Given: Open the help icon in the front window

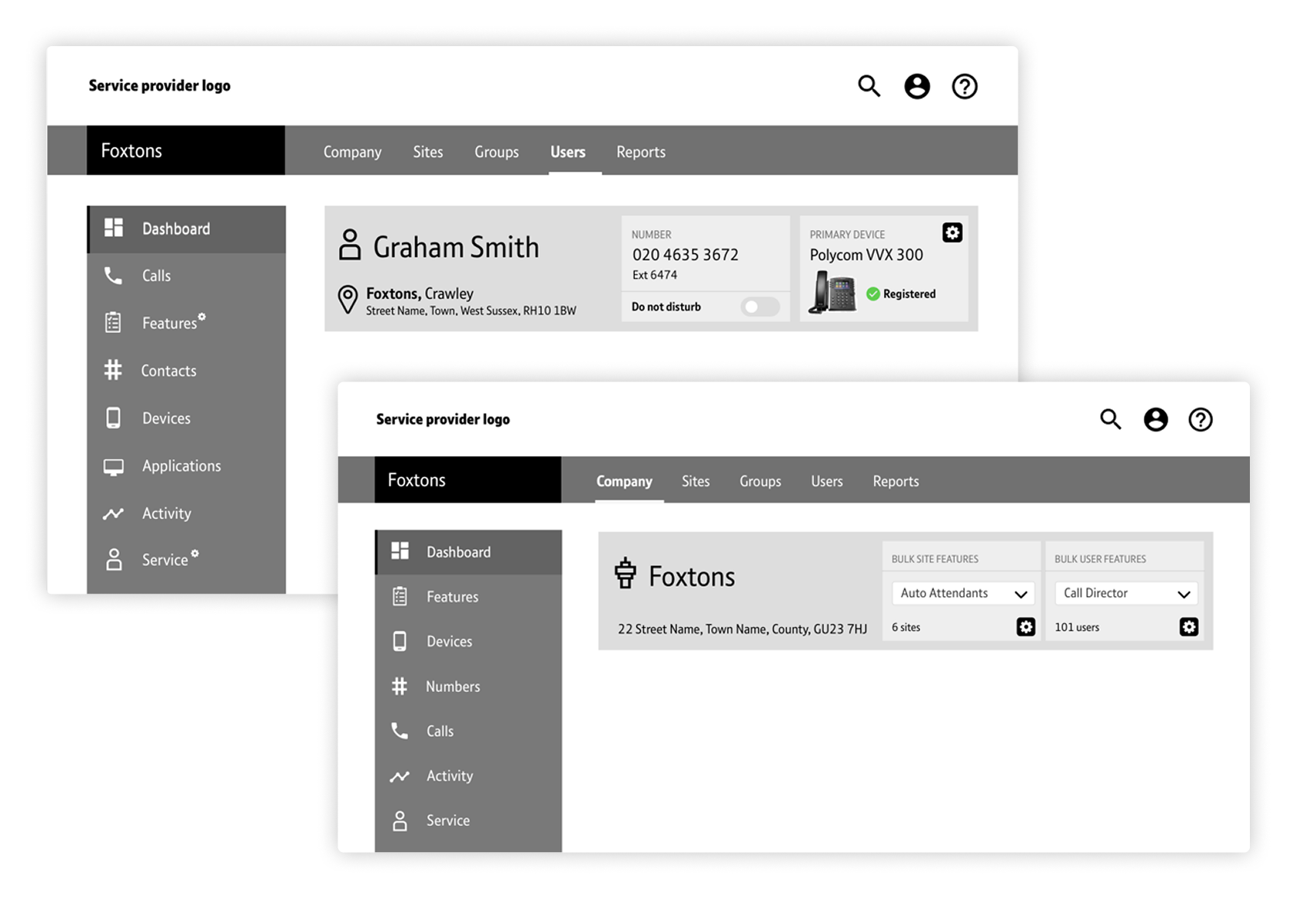Looking at the screenshot, I should 1200,420.
